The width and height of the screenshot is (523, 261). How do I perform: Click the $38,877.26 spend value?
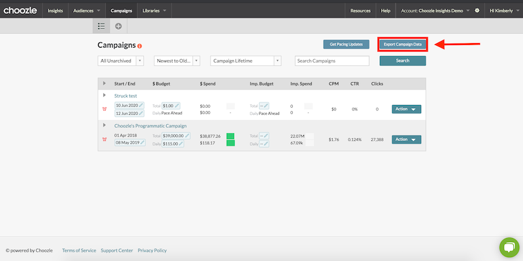210,136
